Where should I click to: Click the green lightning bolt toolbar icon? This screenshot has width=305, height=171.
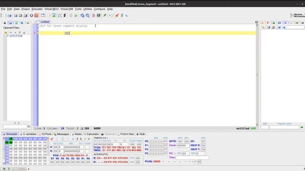(x=122, y=16)
